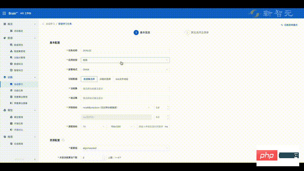
Task: Click 新建学习任务 in the breadcrumb
Action: tap(65, 24)
